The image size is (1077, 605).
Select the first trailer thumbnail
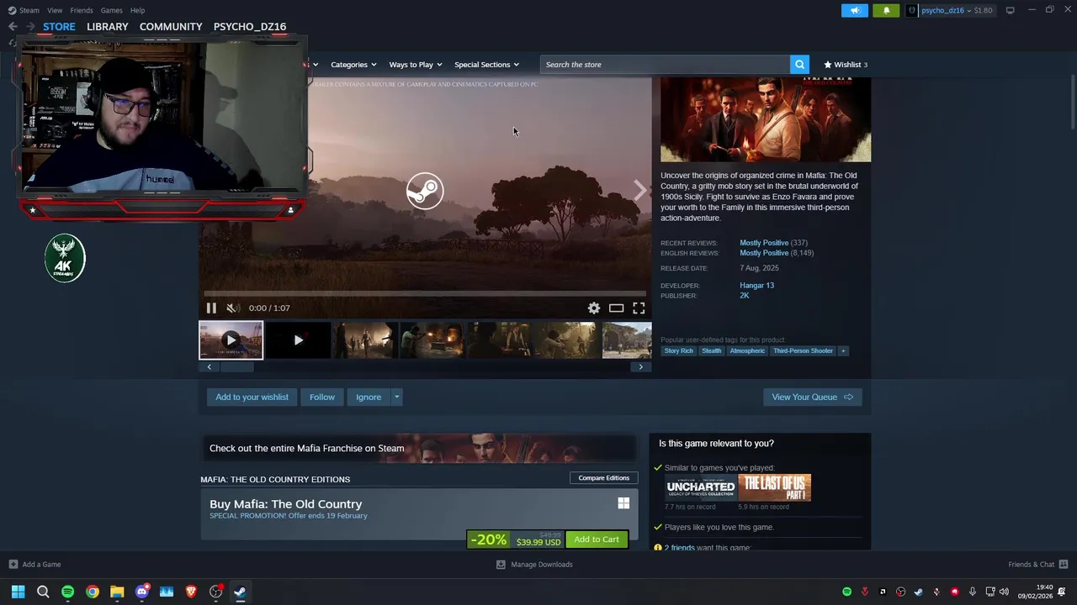click(231, 340)
